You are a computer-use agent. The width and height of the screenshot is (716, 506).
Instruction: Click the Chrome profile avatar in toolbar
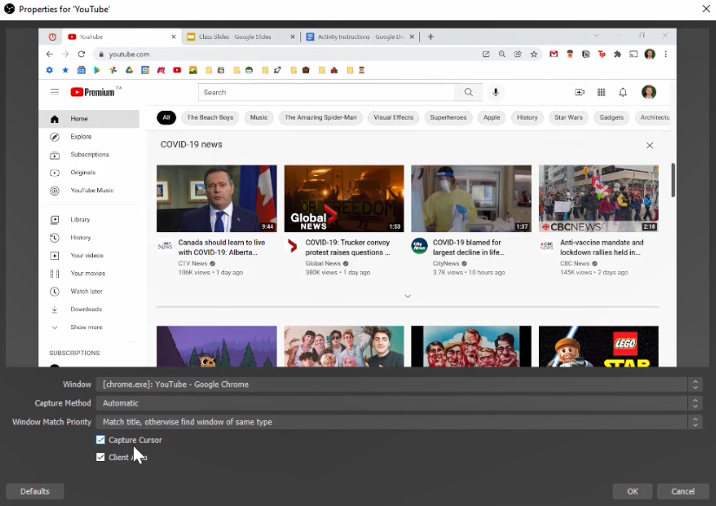click(x=650, y=55)
